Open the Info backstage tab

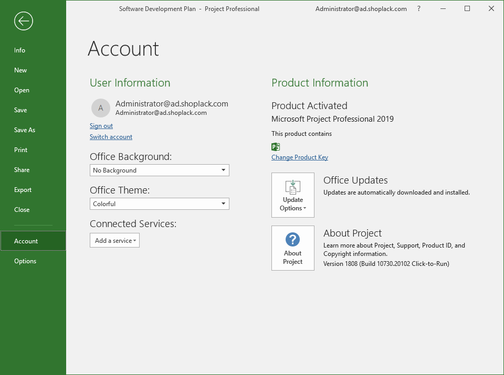[33, 50]
